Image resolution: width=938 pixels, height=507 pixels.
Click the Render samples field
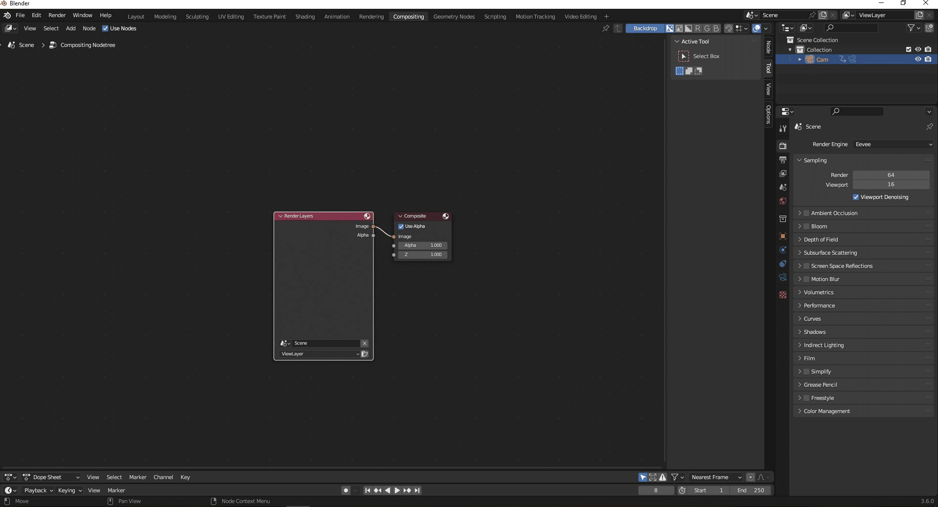click(x=891, y=175)
